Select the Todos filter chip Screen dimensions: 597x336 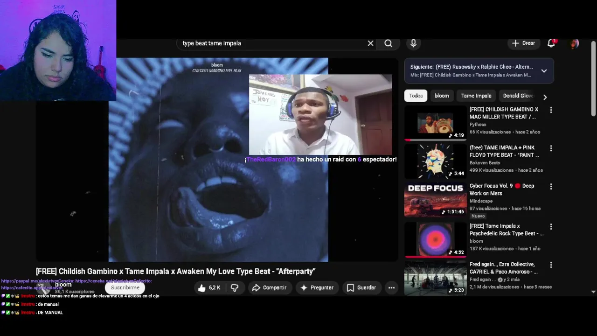tap(416, 96)
